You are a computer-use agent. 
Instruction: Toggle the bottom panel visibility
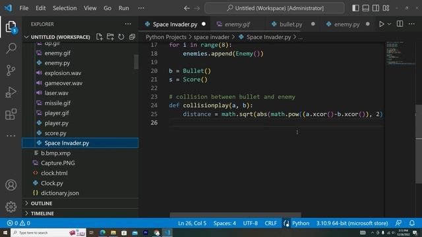(x=365, y=8)
